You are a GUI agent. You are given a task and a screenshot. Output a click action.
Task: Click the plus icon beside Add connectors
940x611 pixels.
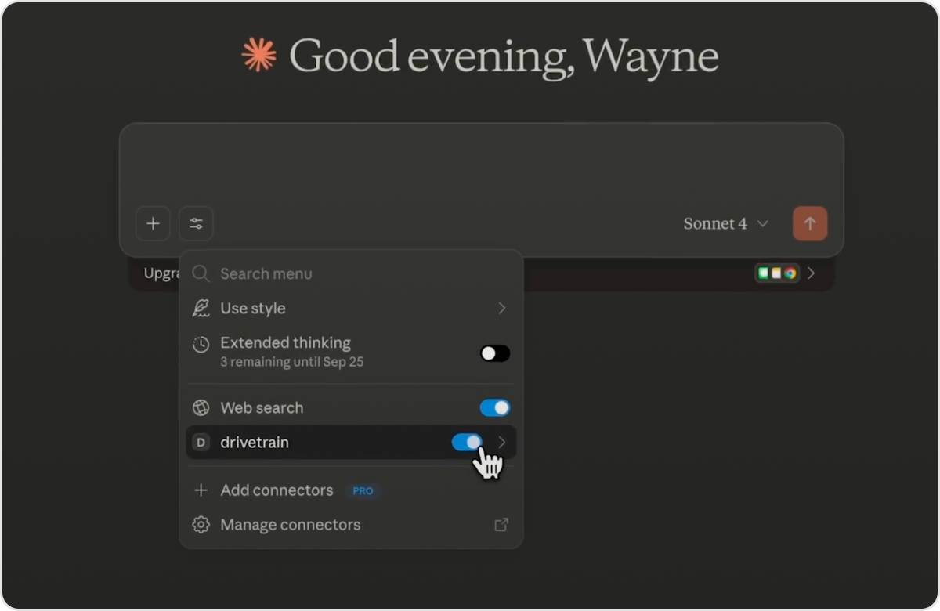point(201,490)
